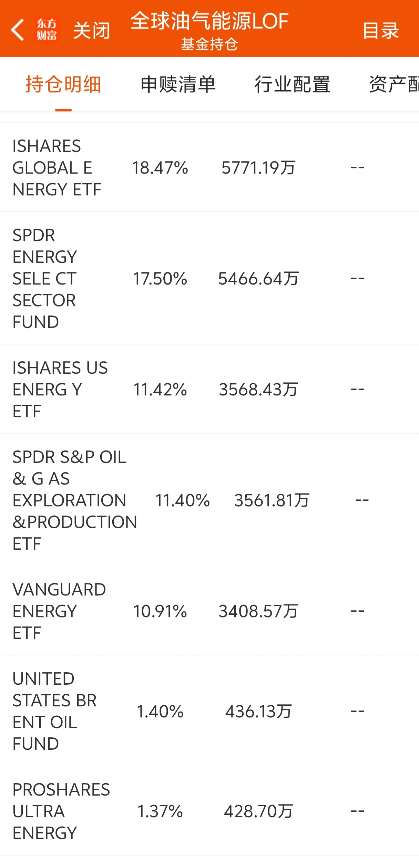Tap the 18.47% weight value

coord(160,168)
